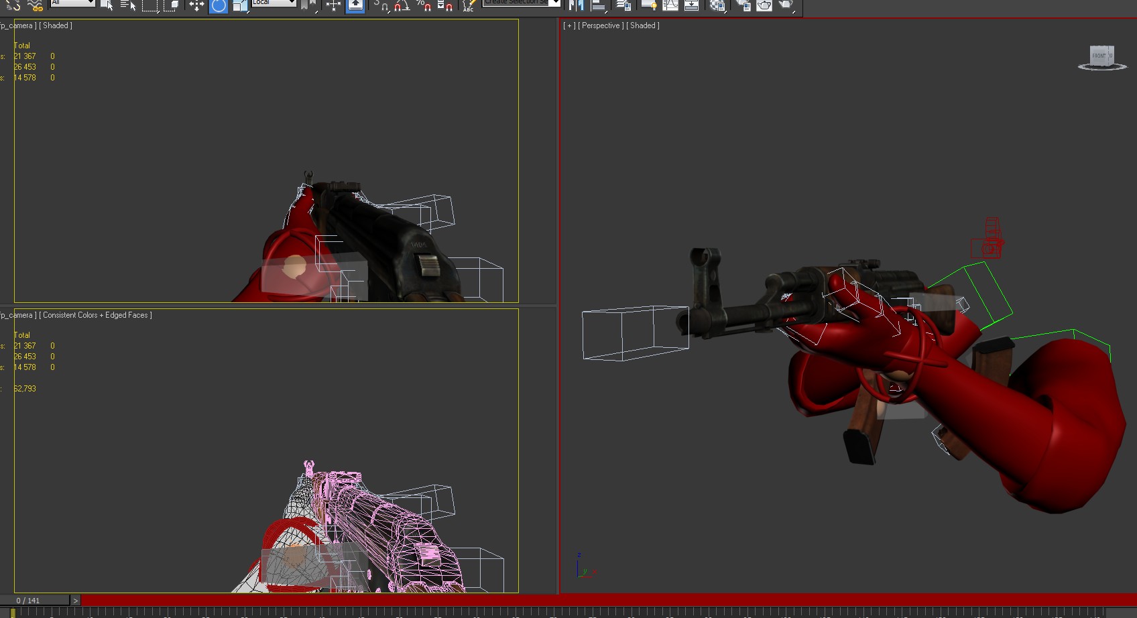The height and width of the screenshot is (618, 1137).
Task: Click the Select and Manipulate icon
Action: pyautogui.click(x=333, y=5)
